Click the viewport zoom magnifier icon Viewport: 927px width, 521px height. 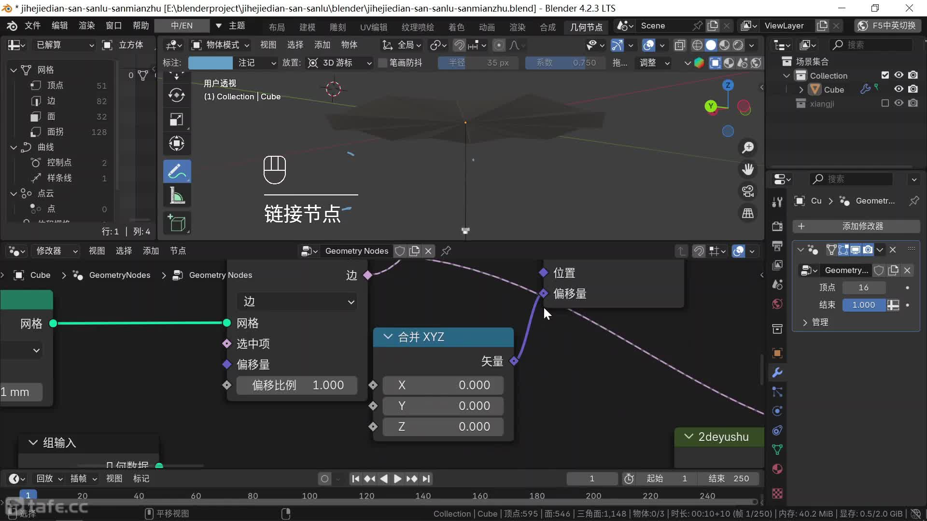(748, 148)
